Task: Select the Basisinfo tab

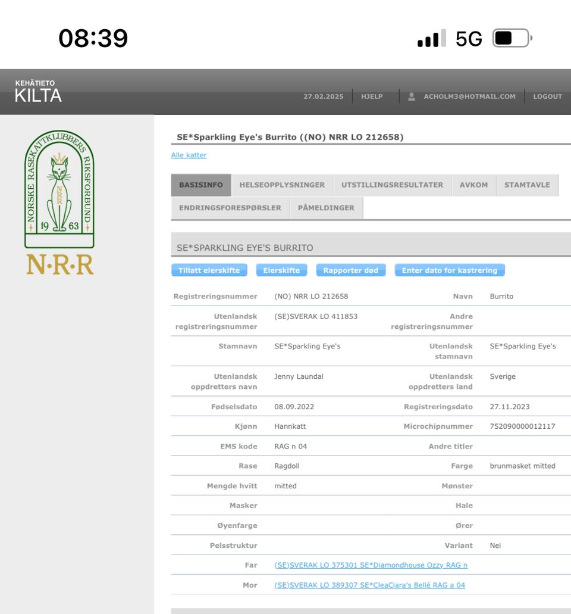Action: pyautogui.click(x=201, y=185)
